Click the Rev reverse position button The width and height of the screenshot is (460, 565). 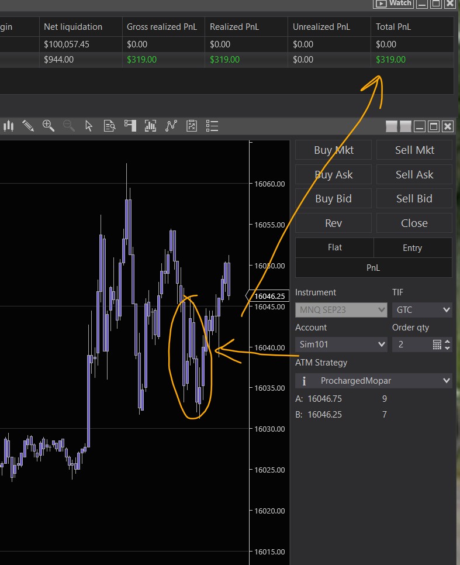(333, 223)
